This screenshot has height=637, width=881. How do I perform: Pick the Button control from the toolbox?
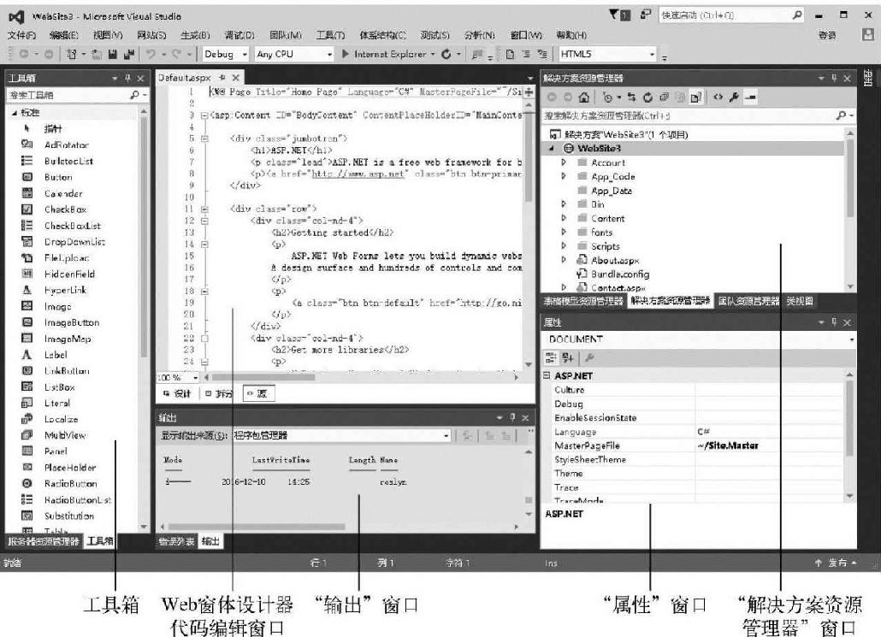[58, 177]
